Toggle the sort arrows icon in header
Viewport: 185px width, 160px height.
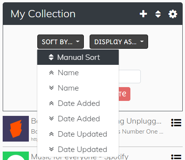[158, 14]
